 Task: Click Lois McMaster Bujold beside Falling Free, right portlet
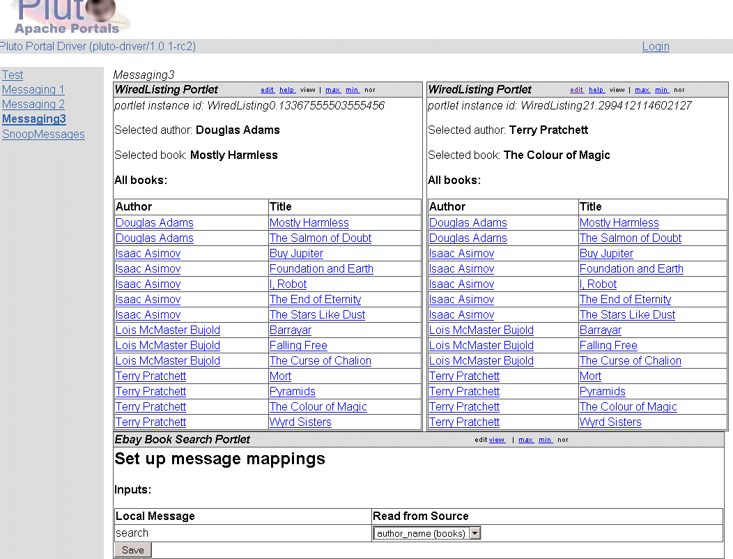tap(481, 346)
